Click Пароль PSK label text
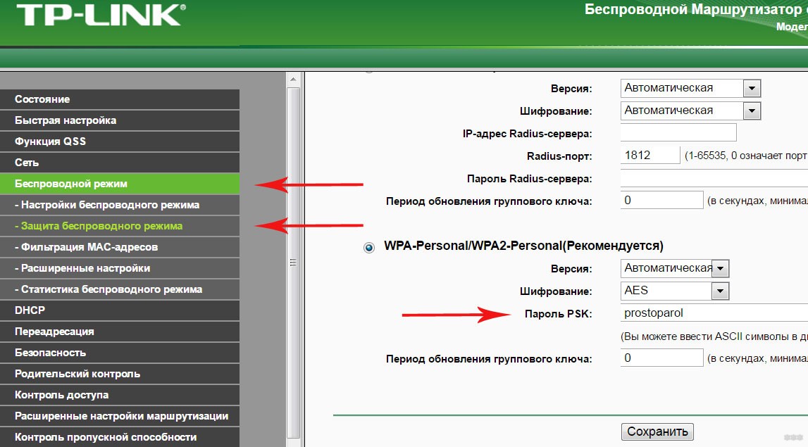This screenshot has width=808, height=447. 558,314
